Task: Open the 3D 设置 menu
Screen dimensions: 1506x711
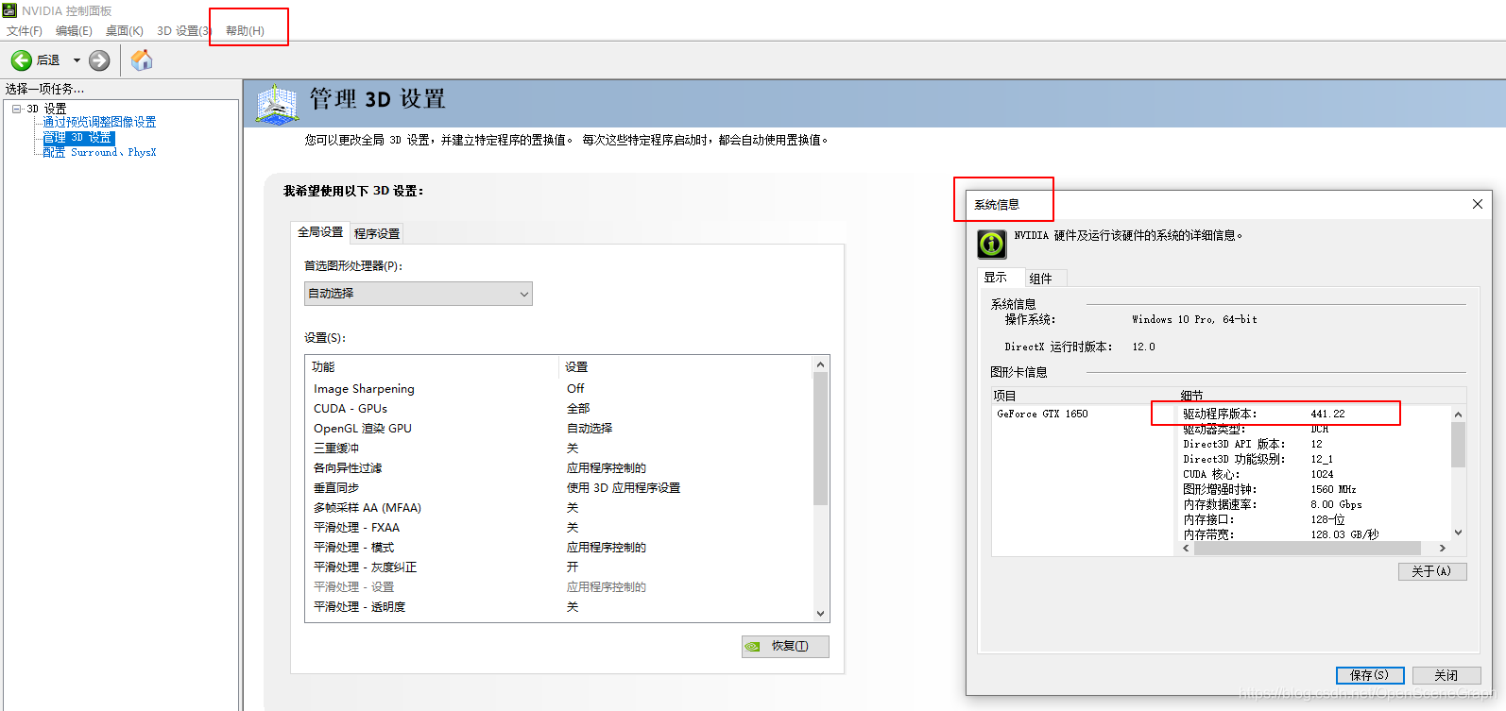Action: click(183, 31)
